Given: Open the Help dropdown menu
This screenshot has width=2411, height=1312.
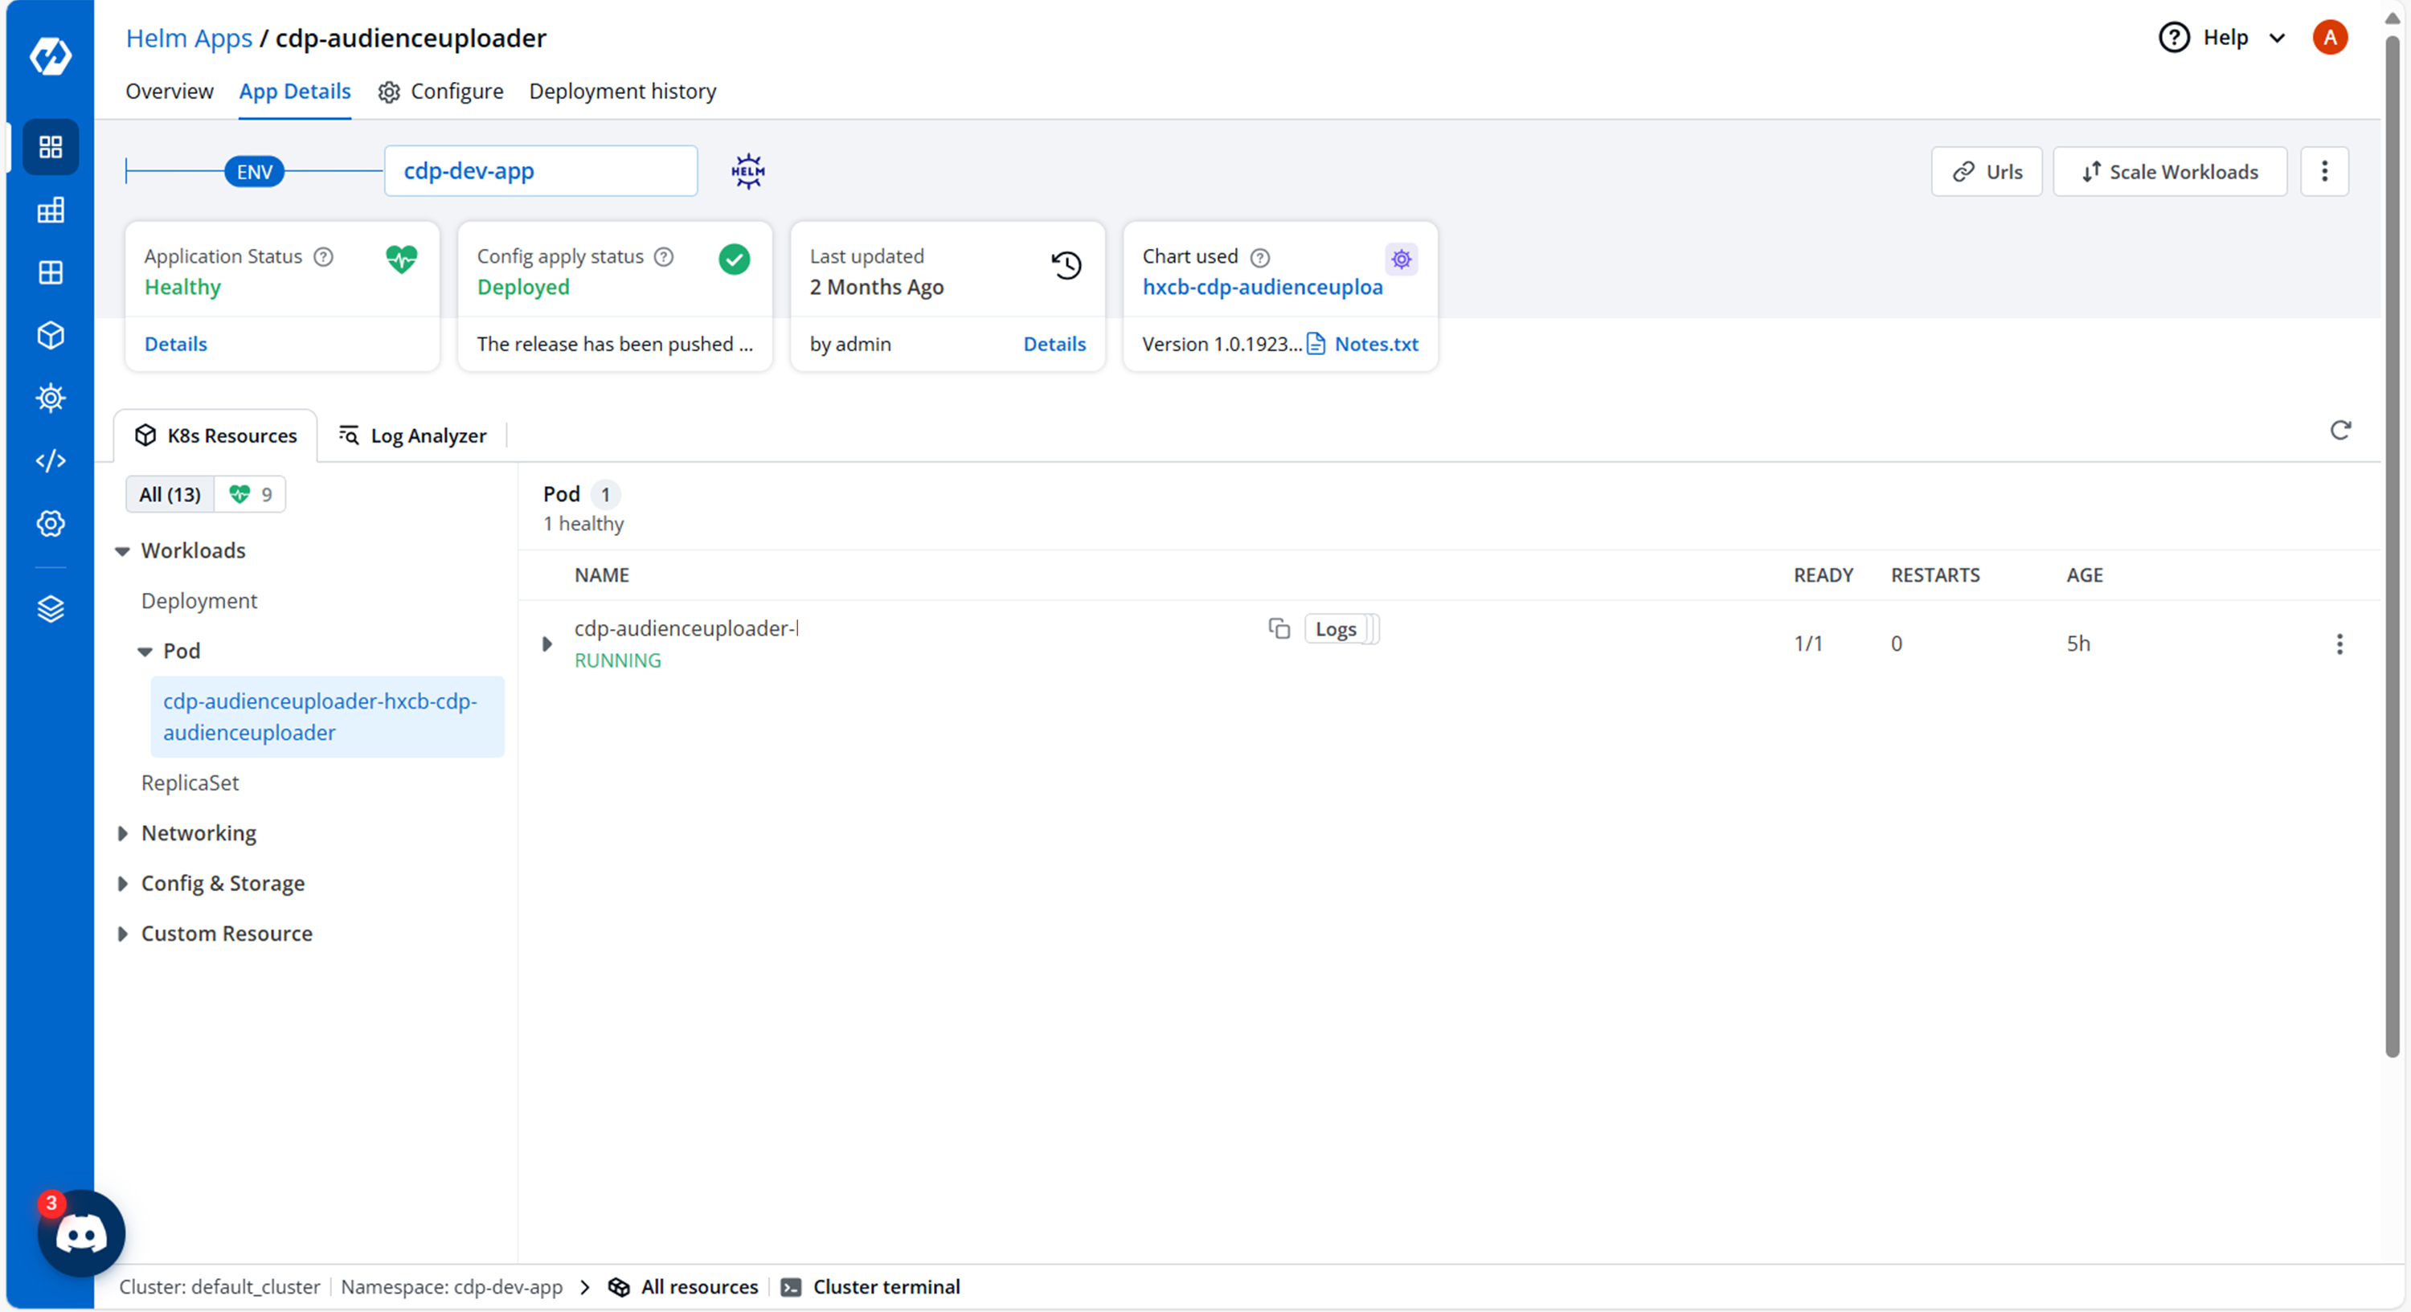Looking at the screenshot, I should pyautogui.click(x=2225, y=38).
